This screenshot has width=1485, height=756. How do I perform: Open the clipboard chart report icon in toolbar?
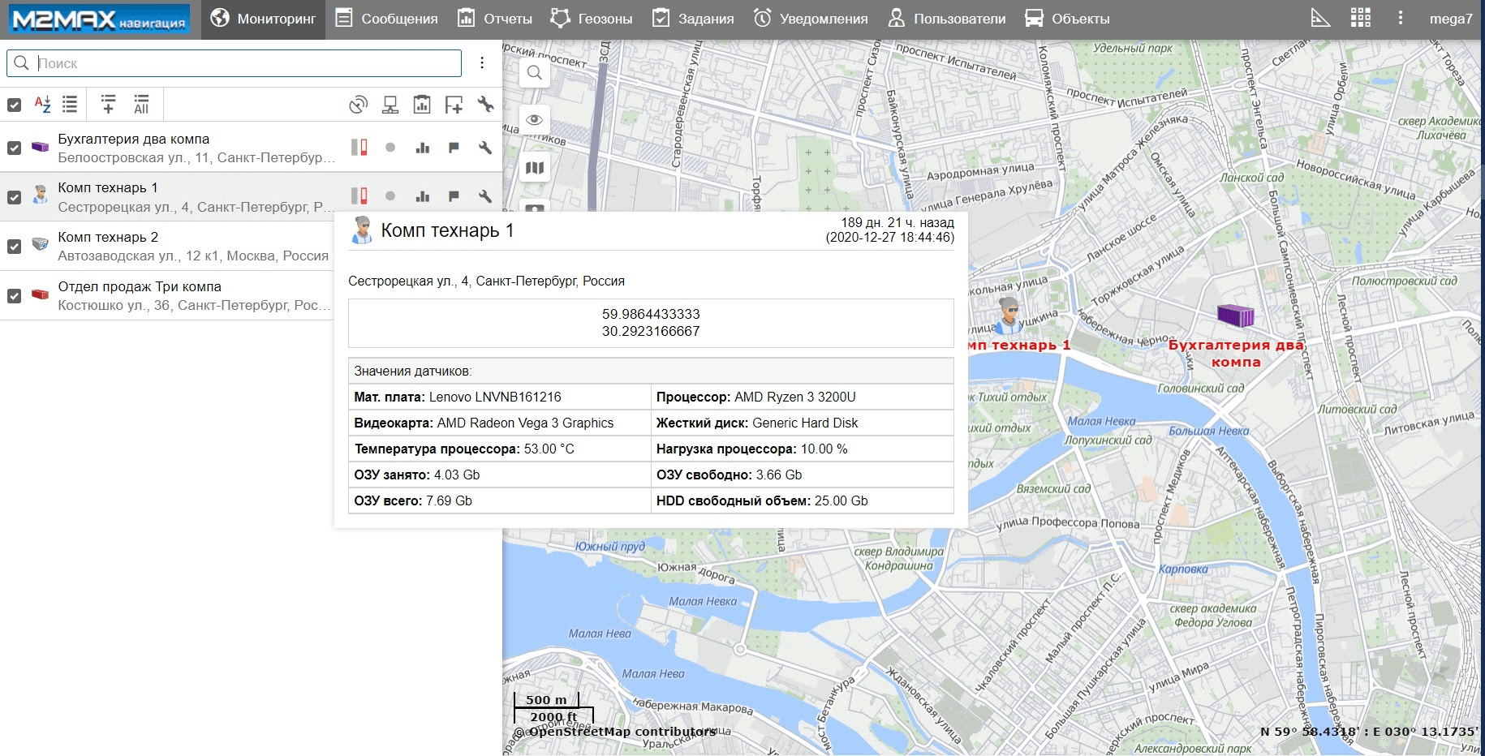[422, 105]
